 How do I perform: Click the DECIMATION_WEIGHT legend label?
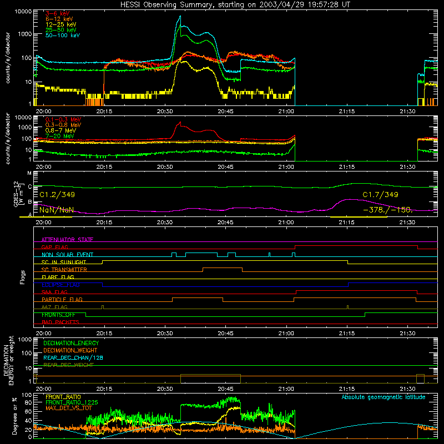pos(70,350)
